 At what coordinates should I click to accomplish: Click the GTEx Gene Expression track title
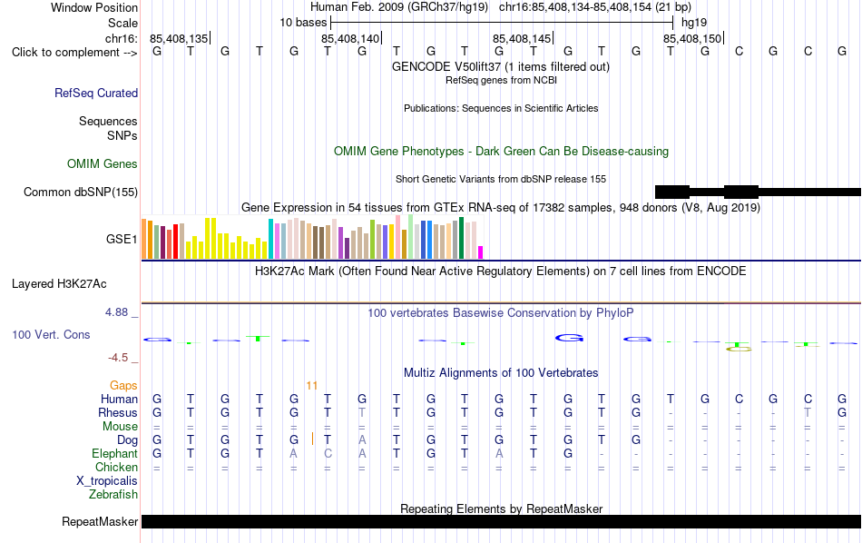pyautogui.click(x=501, y=207)
